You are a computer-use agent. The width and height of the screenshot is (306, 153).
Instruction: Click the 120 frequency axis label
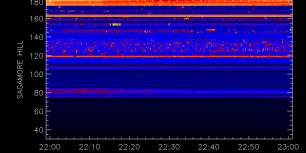(x=36, y=55)
